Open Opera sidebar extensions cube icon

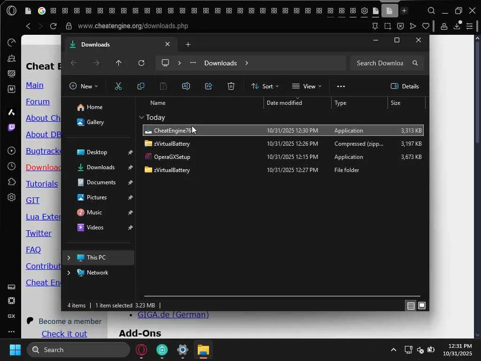coord(11,181)
